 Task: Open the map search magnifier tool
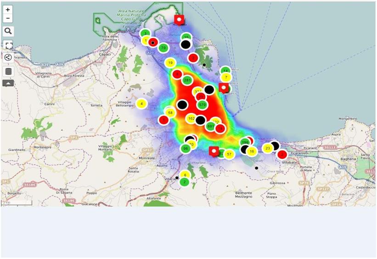click(x=8, y=31)
